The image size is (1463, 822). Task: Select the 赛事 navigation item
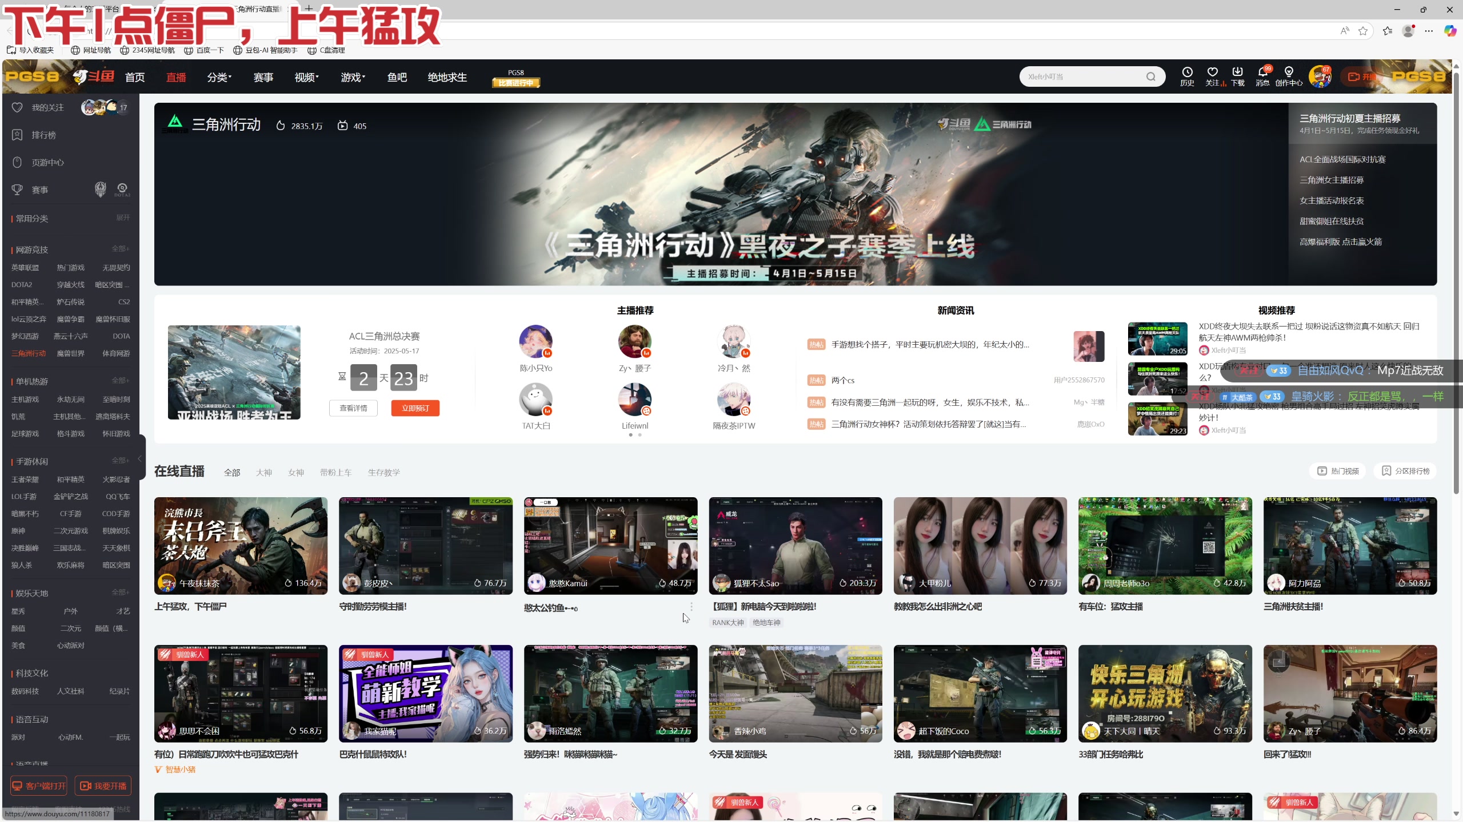263,77
